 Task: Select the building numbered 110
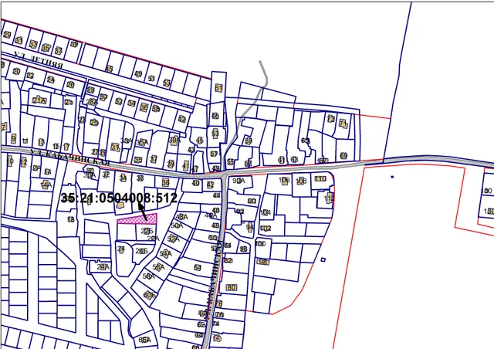pyautogui.click(x=320, y=179)
